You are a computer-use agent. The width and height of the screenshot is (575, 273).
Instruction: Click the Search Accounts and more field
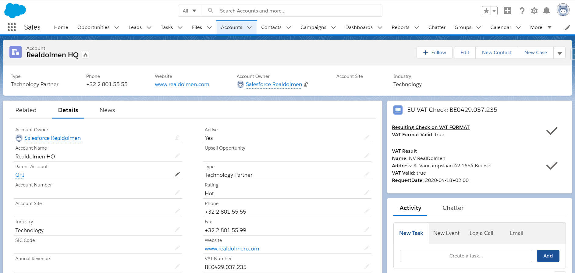tap(291, 11)
